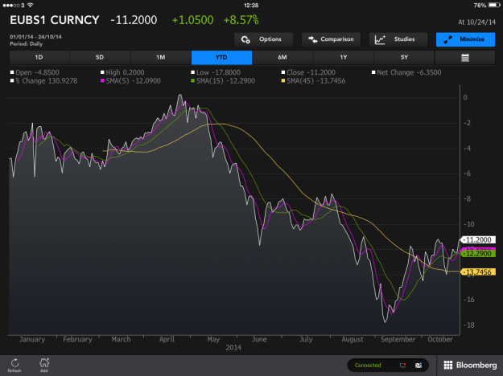Tap the +8.57% percent change value
The image size is (503, 376).
(241, 20)
